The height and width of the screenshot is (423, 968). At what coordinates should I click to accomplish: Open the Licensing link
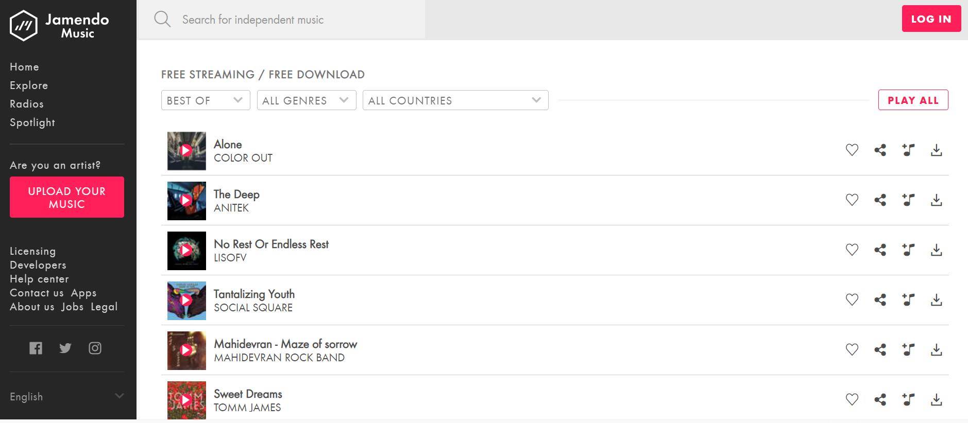32,251
